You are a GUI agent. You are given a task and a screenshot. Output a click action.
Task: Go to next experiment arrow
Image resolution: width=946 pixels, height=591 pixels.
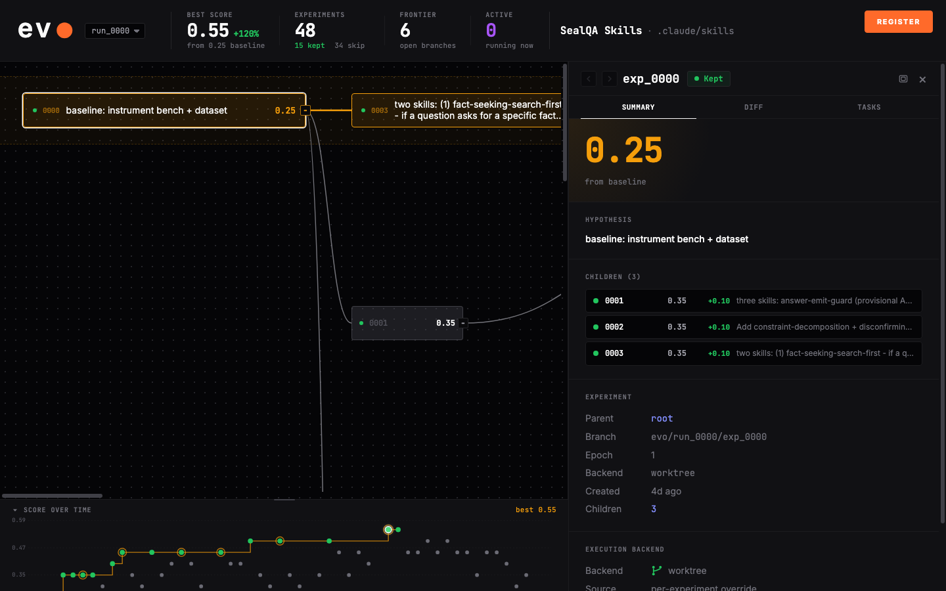pyautogui.click(x=610, y=79)
